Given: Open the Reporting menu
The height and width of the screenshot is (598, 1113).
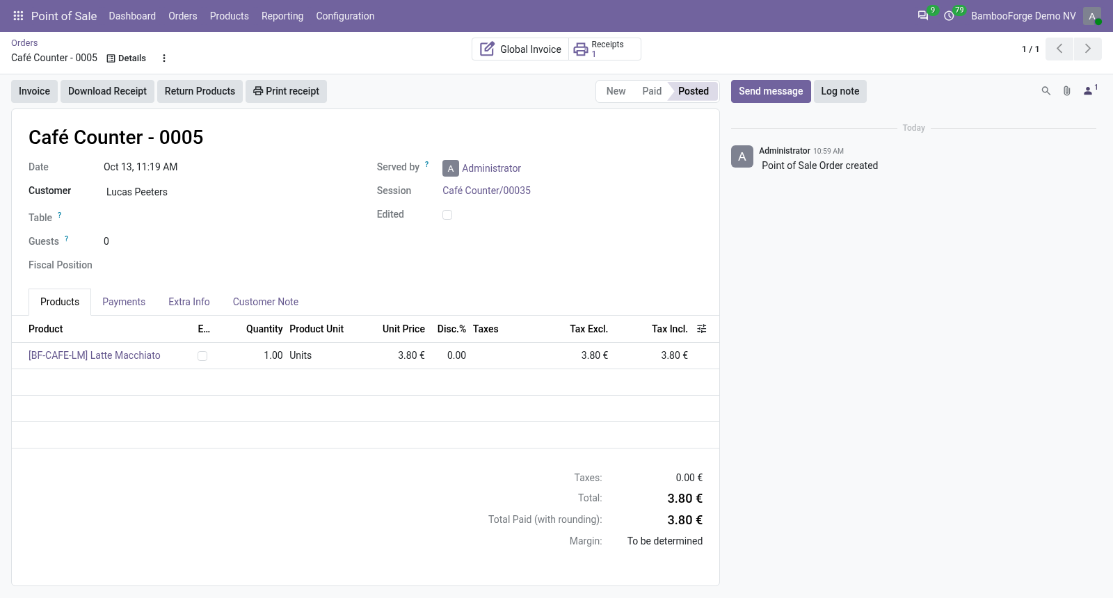Looking at the screenshot, I should (282, 16).
